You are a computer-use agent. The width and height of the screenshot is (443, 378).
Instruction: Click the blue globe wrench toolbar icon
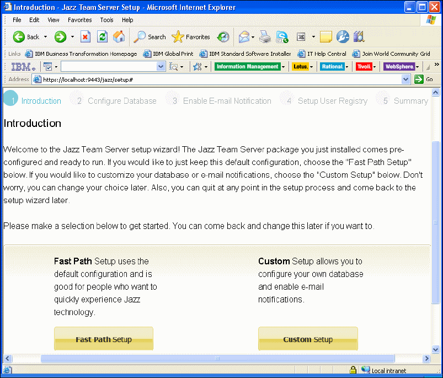(x=343, y=37)
